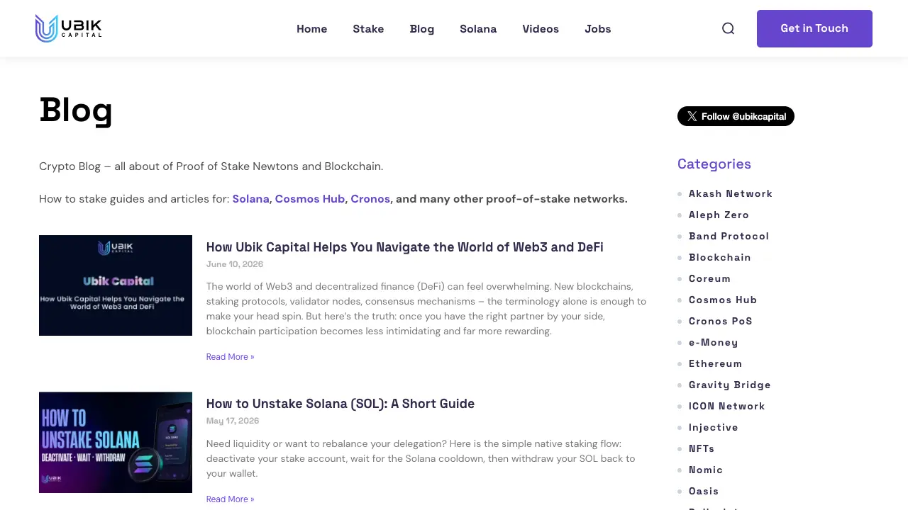Select the Aleph Zero category
Screen dimensions: 908x510
click(x=719, y=215)
